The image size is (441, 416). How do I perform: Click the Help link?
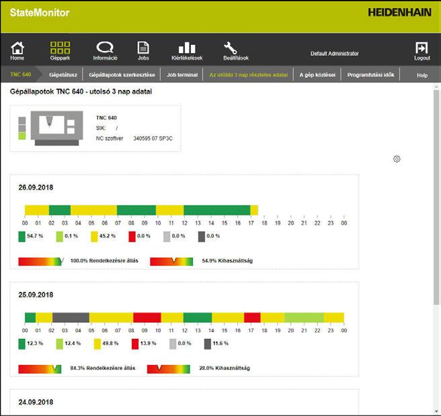coord(422,75)
